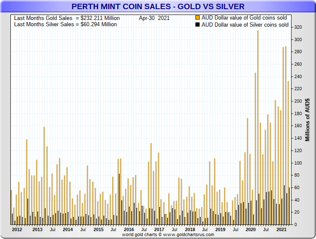Click the '2015' x-axis label
This screenshot has height=239, width=316.
click(99, 229)
